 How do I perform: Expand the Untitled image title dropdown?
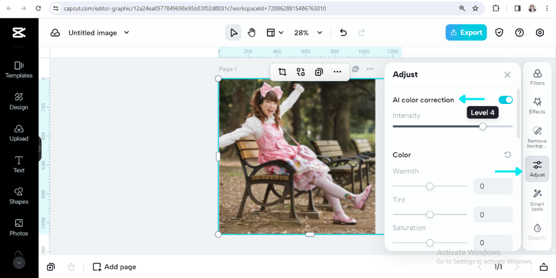127,33
